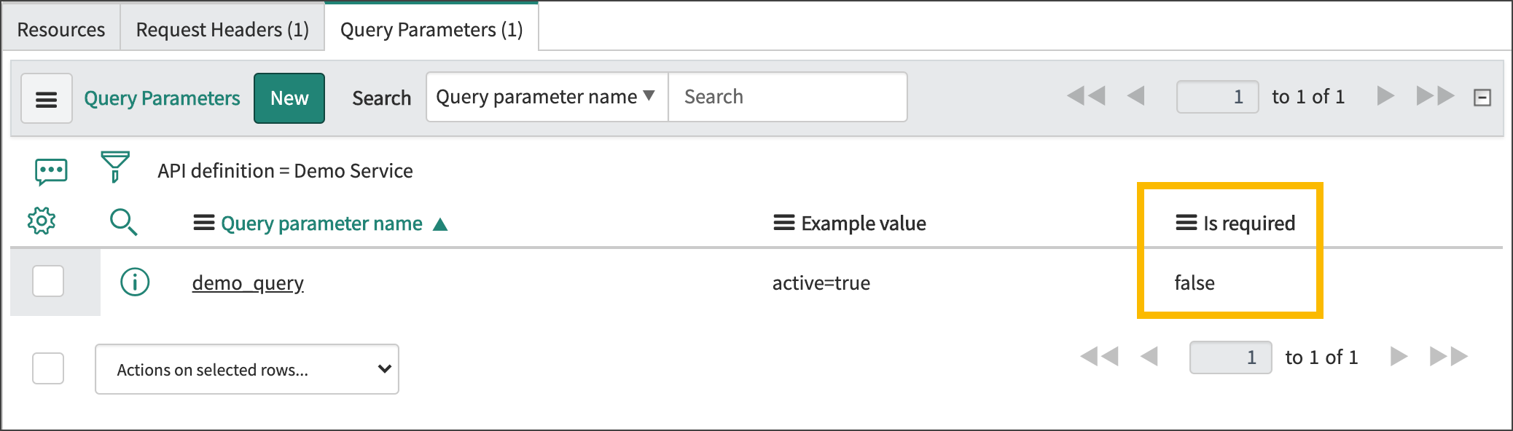Open the Example value column menu icon
The width and height of the screenshot is (1513, 431).
click(782, 223)
